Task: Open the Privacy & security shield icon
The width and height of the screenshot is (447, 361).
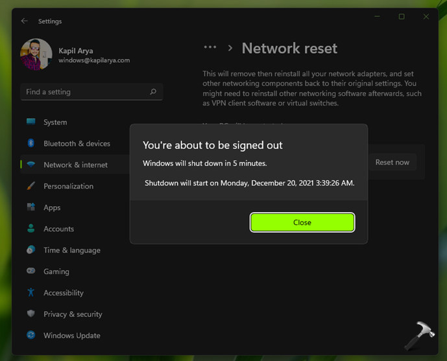Action: pos(31,314)
